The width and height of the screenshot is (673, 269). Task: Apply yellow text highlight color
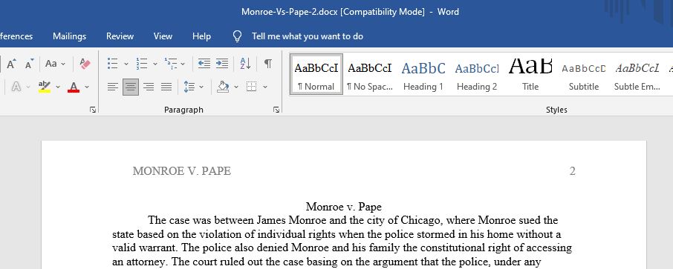[45, 87]
